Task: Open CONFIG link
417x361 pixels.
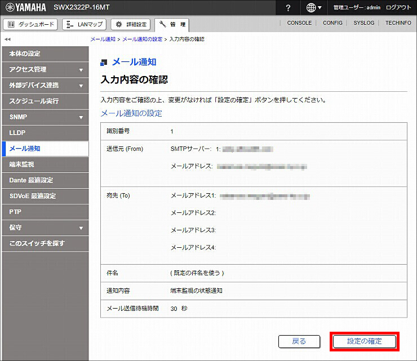Action: coord(332,23)
